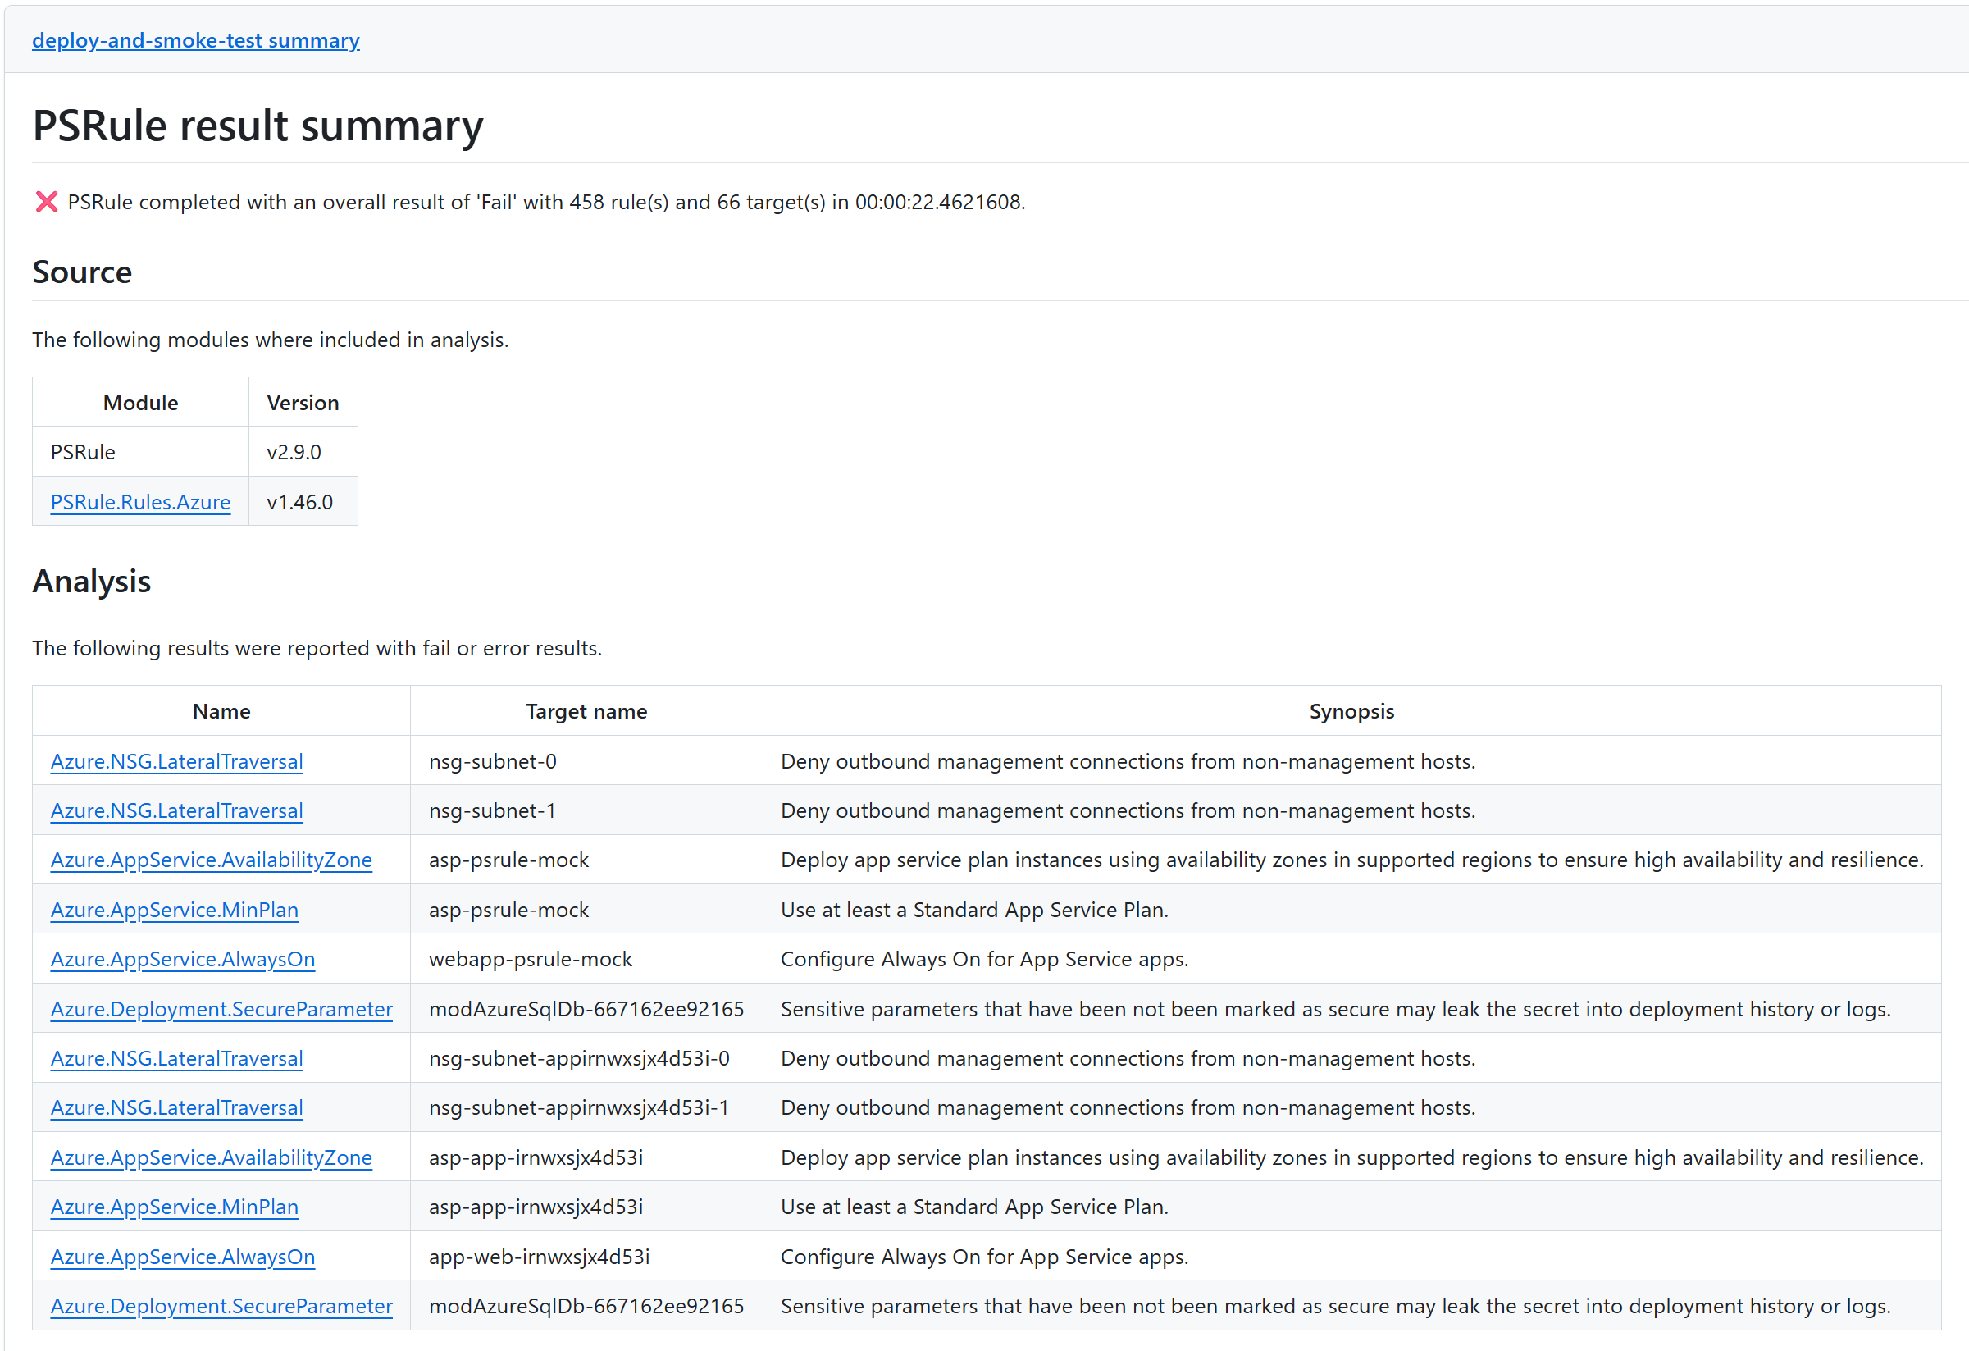
Task: Click the Target name column header
Action: [x=586, y=711]
